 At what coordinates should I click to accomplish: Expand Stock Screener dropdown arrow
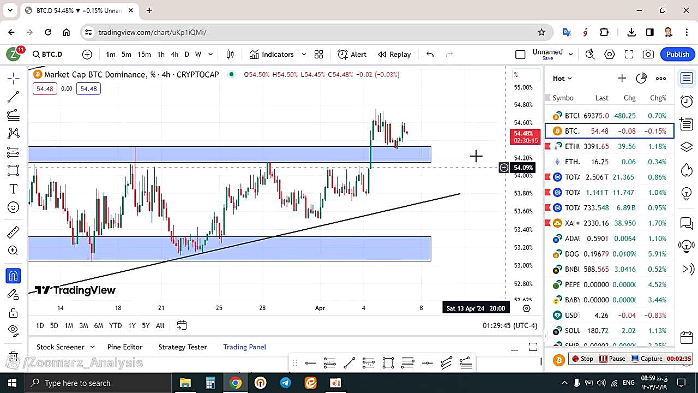(x=92, y=347)
